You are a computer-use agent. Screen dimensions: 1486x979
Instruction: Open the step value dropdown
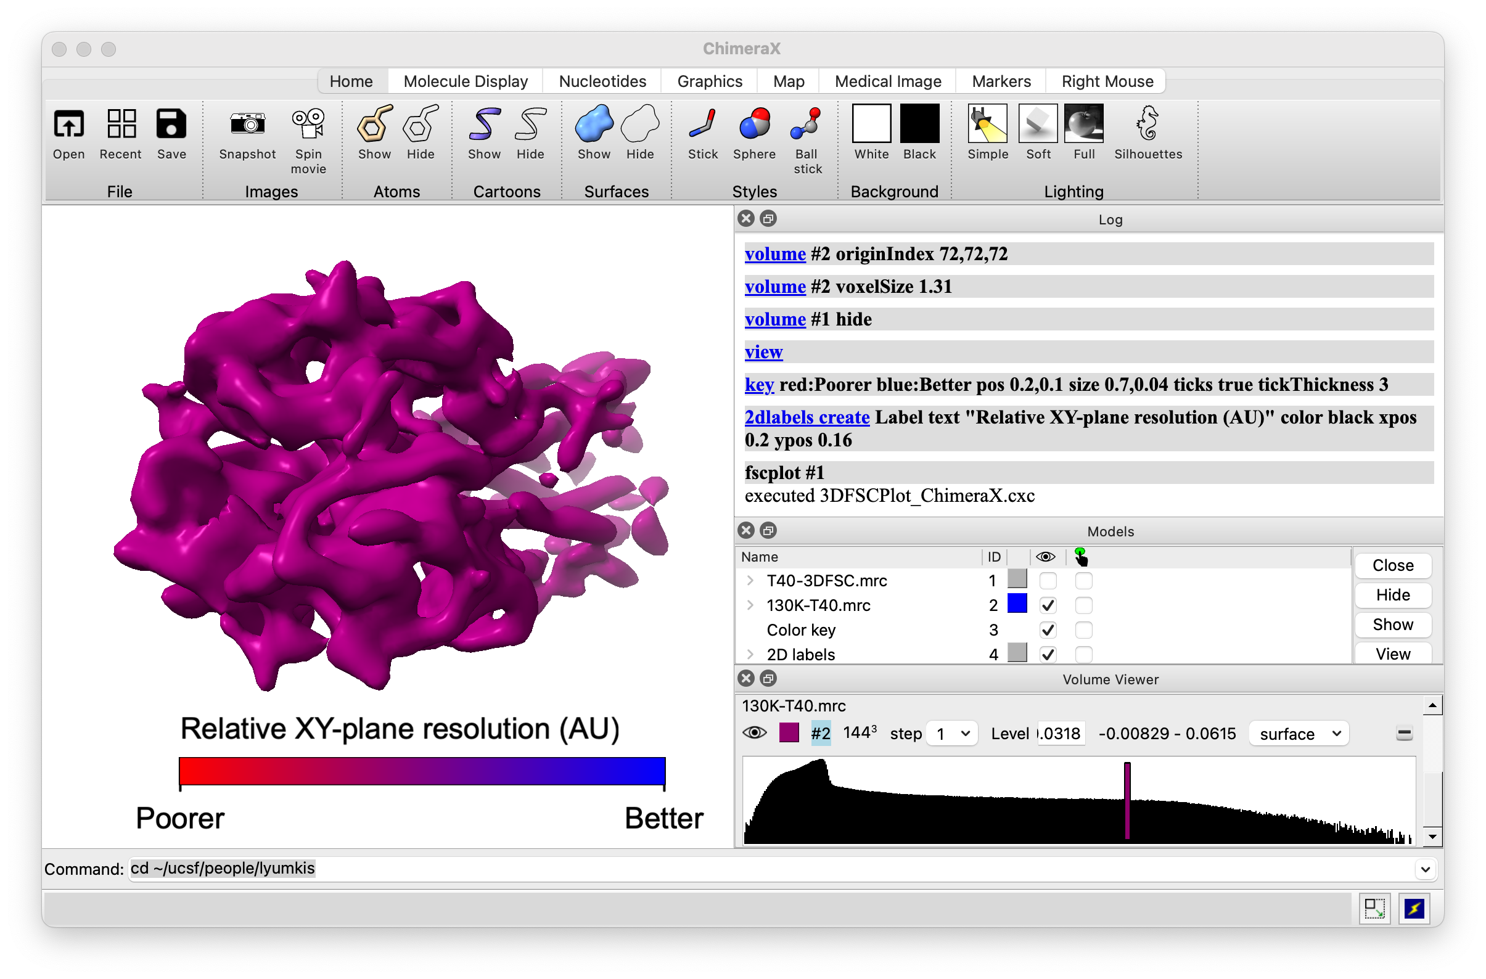tap(951, 734)
